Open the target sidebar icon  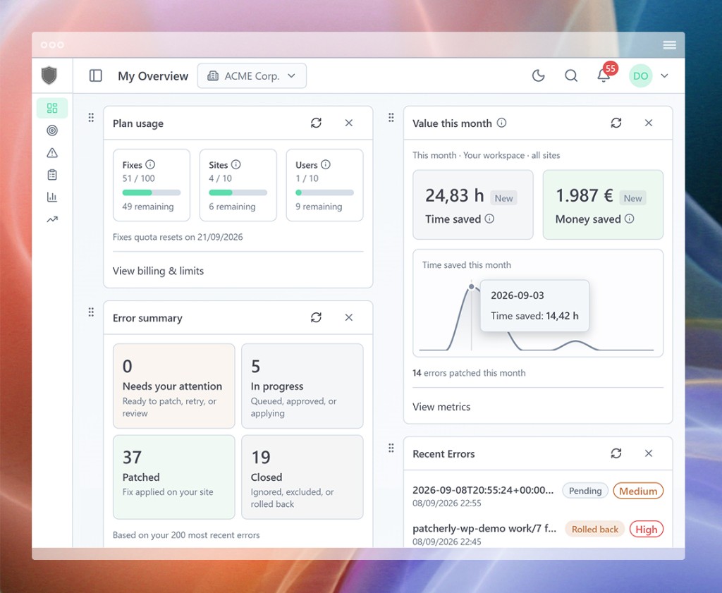[x=52, y=130]
